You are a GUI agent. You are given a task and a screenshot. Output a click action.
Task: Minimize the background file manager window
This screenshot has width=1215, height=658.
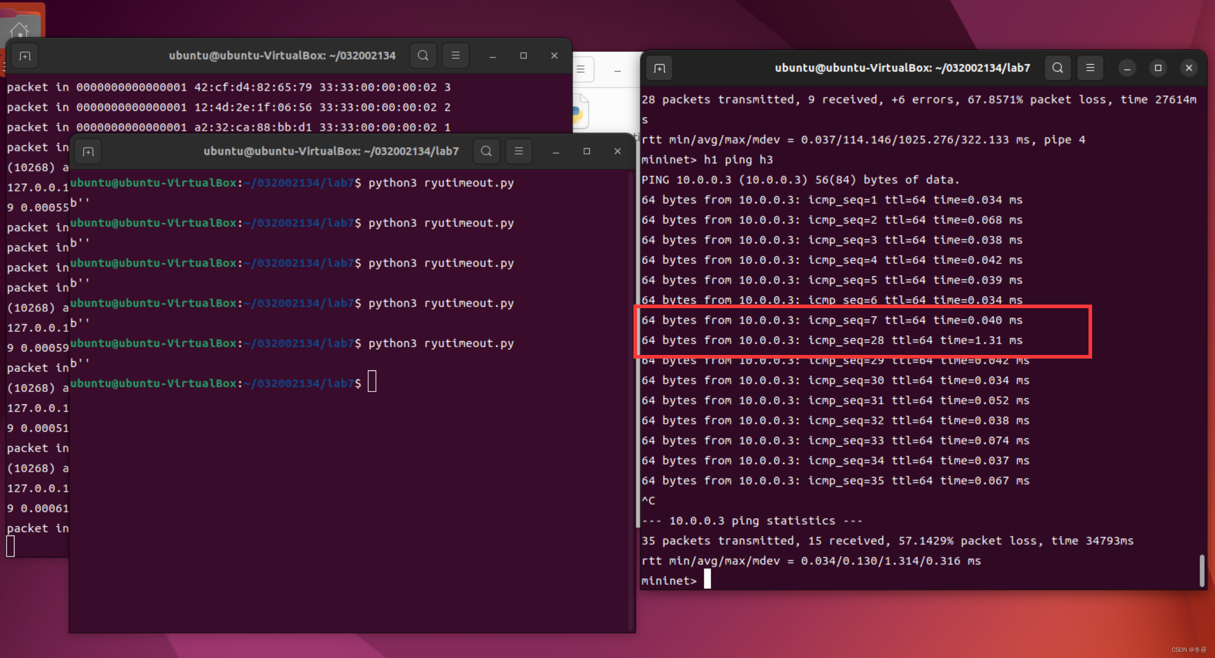pyautogui.click(x=618, y=70)
